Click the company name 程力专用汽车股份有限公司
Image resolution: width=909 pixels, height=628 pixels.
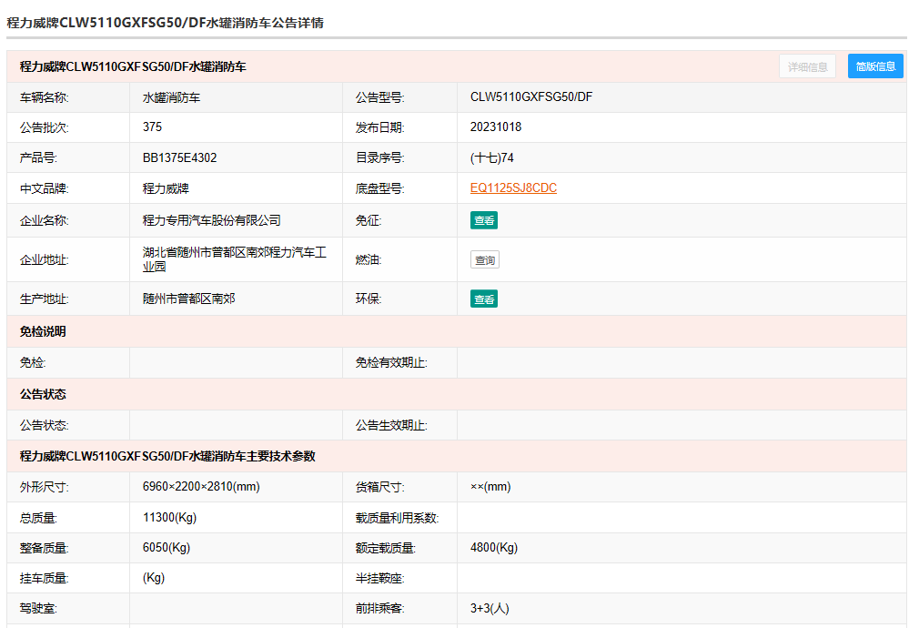point(212,220)
